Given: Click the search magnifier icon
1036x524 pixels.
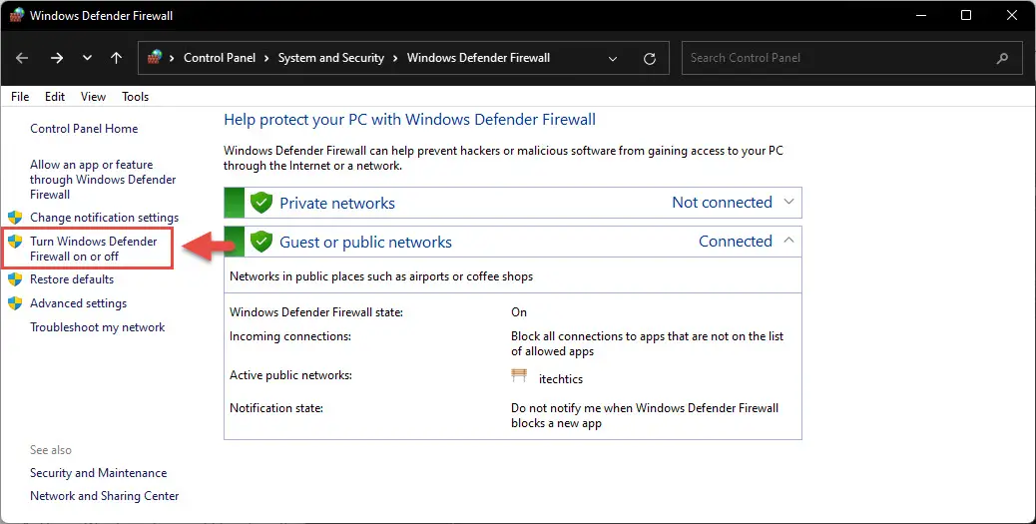Looking at the screenshot, I should tap(1002, 58).
